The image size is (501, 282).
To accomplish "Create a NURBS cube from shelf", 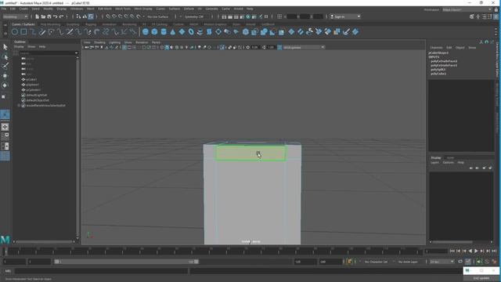I will (x=155, y=31).
